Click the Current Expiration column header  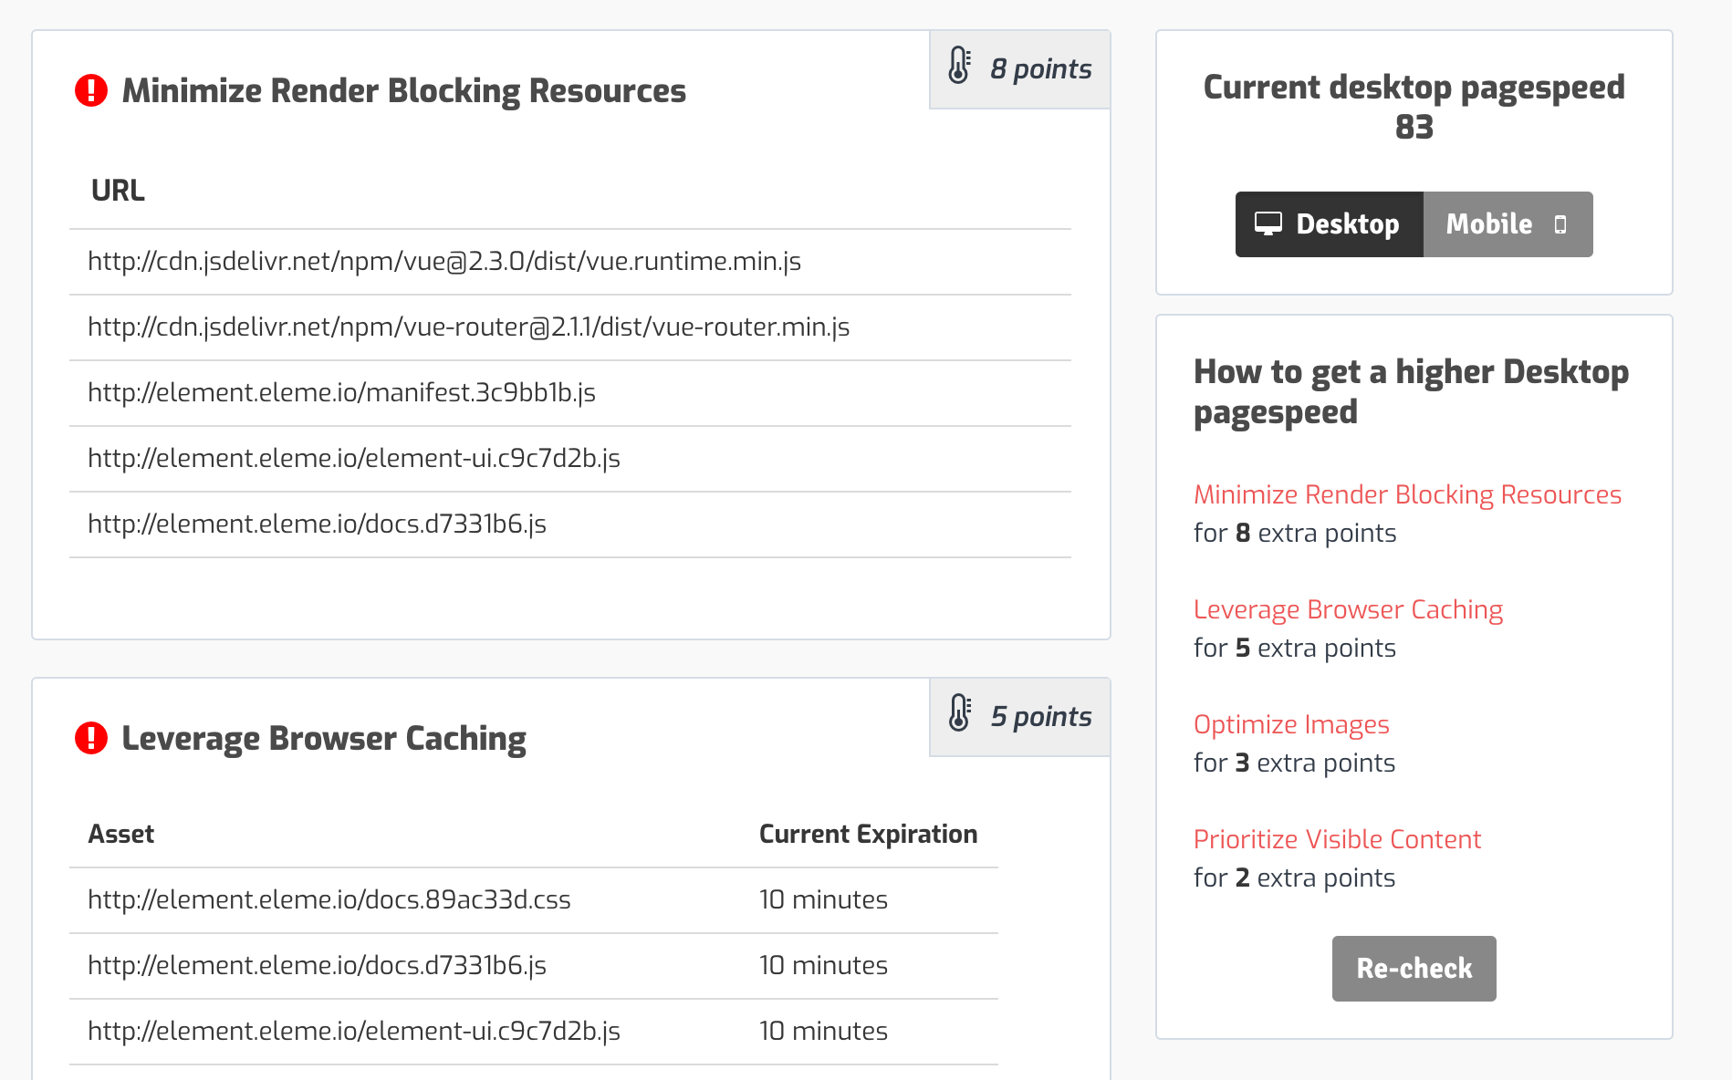[x=868, y=835]
